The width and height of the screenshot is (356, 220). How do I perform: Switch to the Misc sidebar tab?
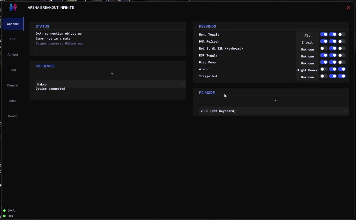pyautogui.click(x=13, y=101)
